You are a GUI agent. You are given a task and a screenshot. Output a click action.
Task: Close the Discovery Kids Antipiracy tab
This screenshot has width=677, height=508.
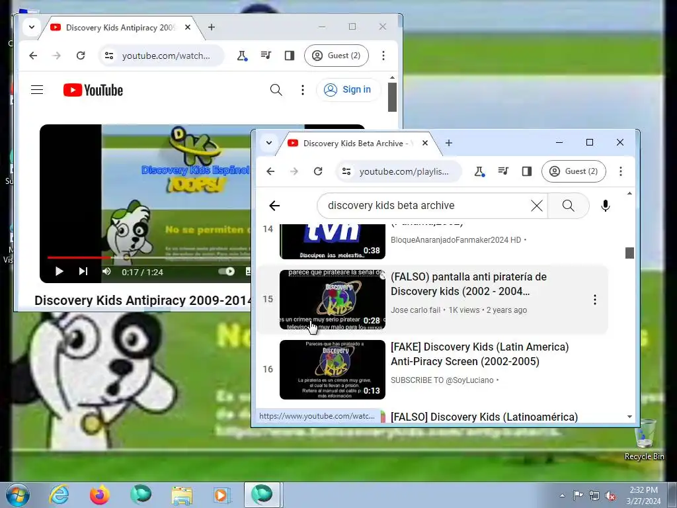(188, 27)
